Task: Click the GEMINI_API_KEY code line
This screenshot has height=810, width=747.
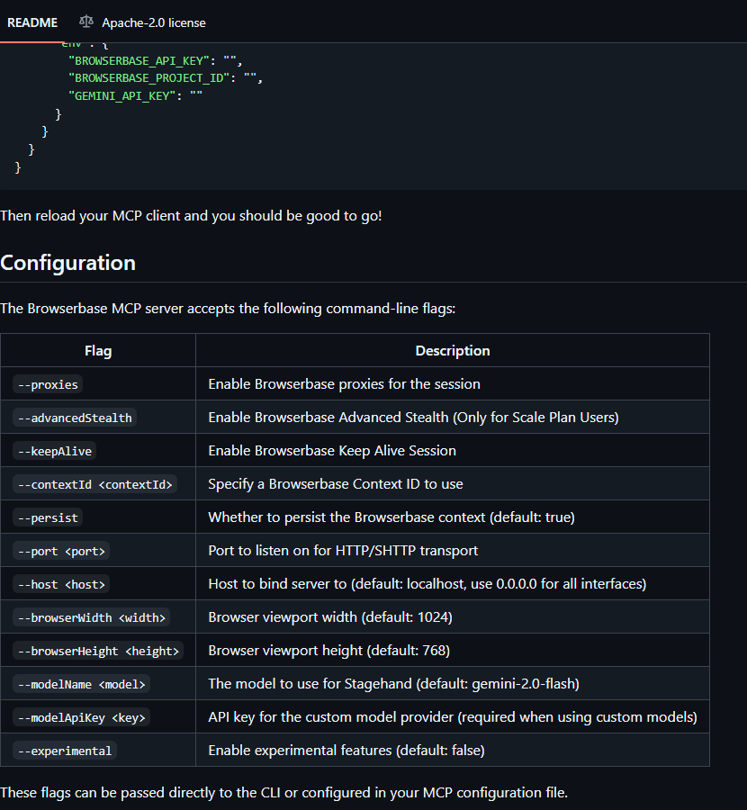Action: point(135,96)
